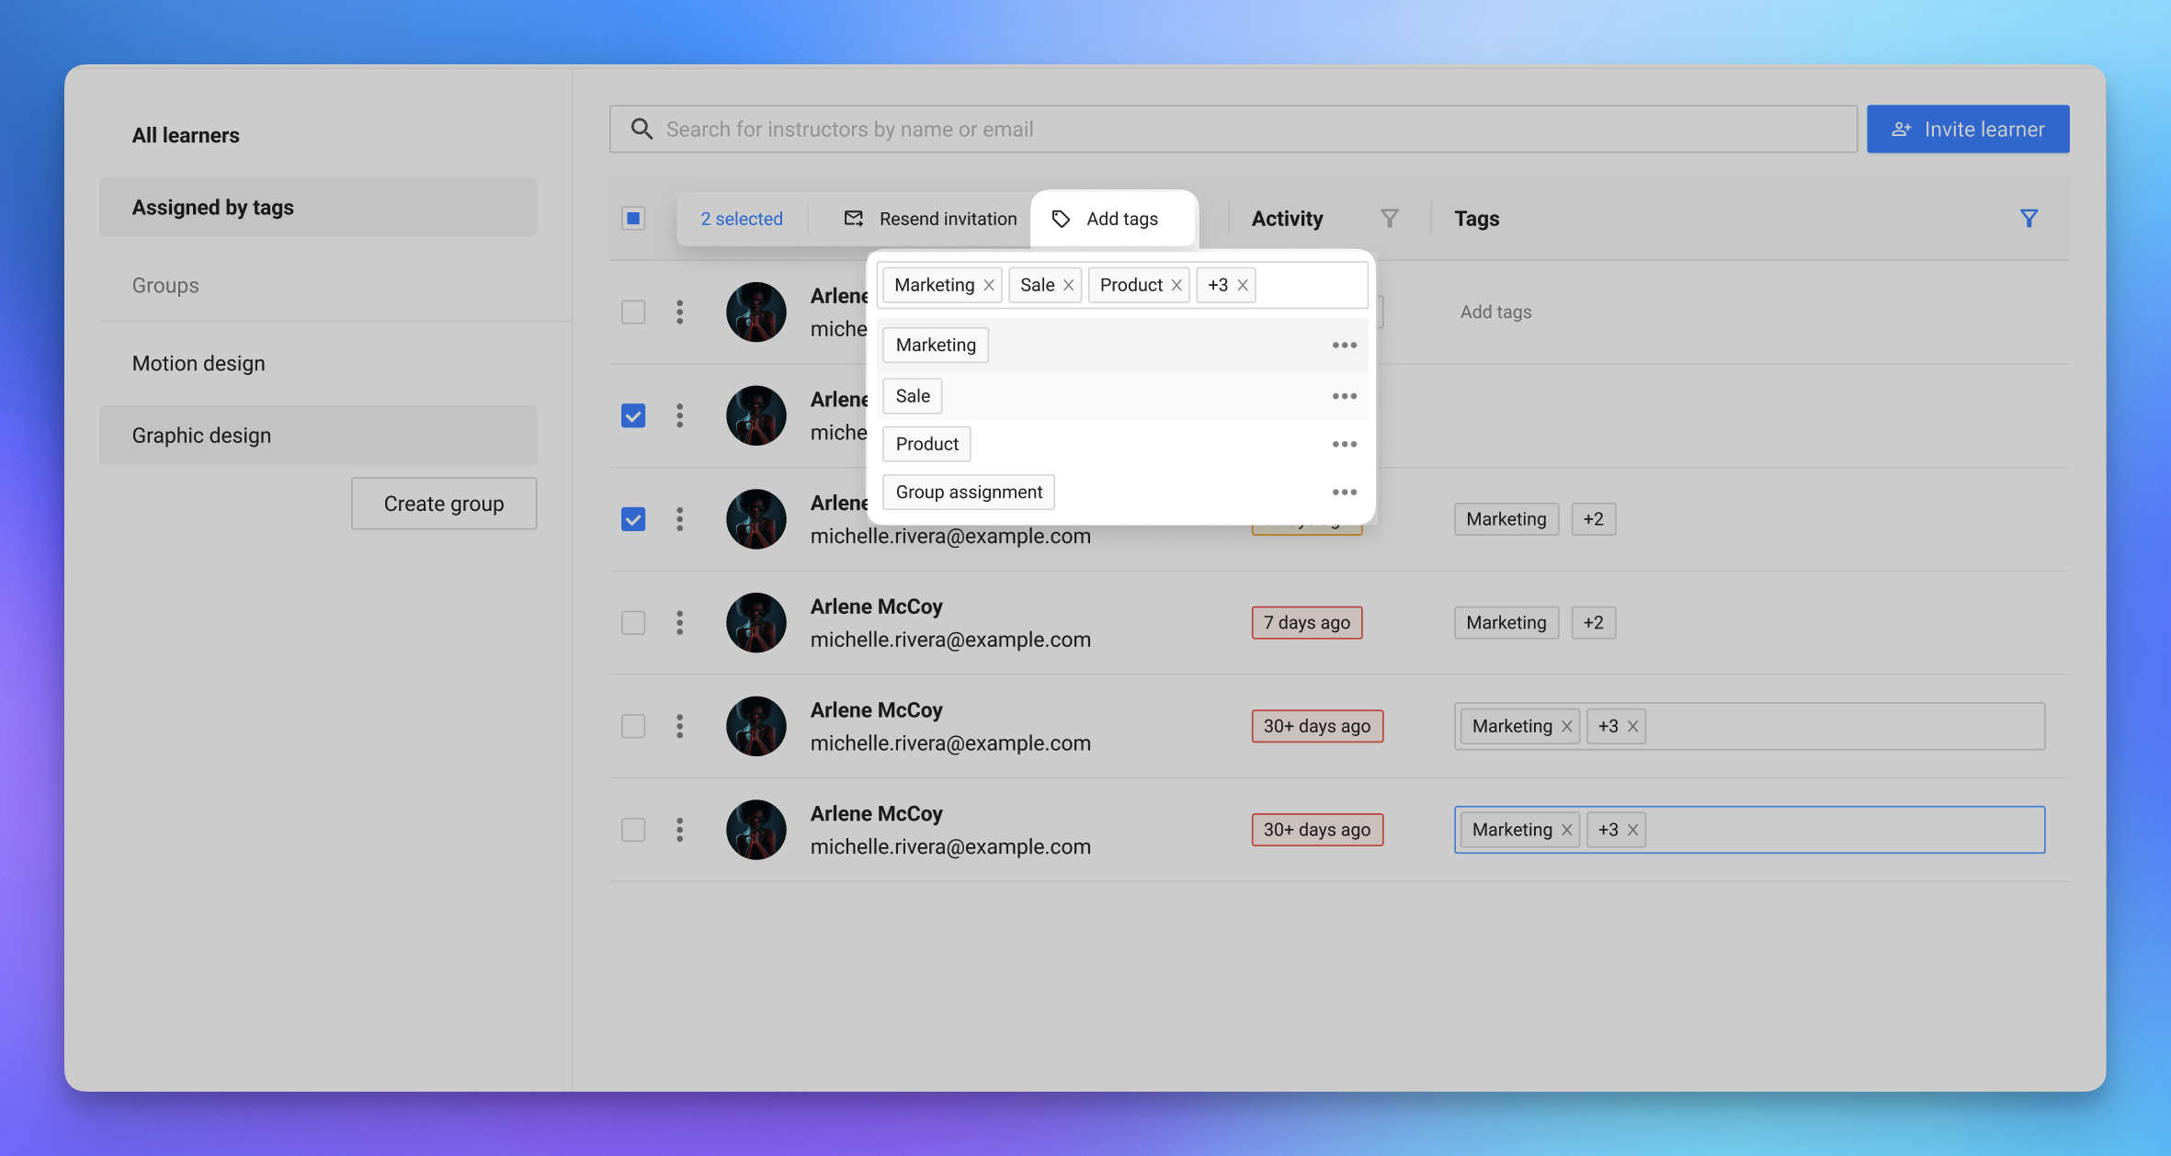Check the 7 days ago learner checkbox

coord(633,623)
